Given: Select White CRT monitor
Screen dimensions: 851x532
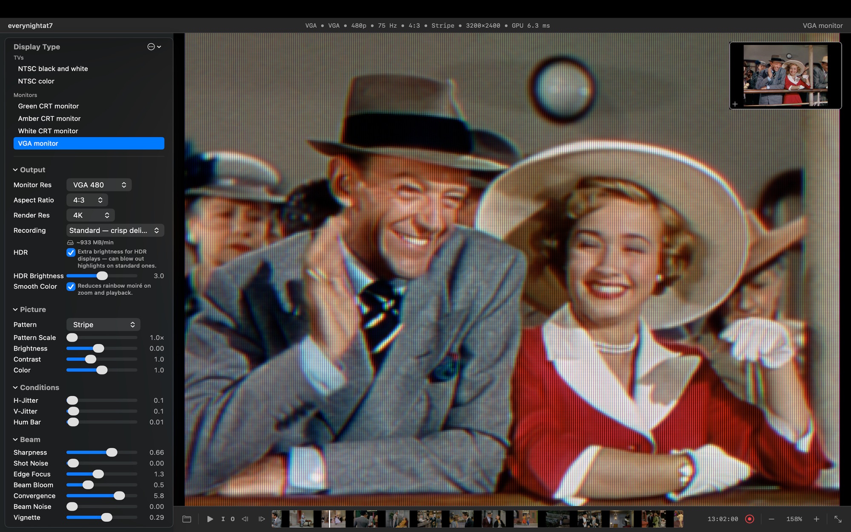Looking at the screenshot, I should (x=89, y=131).
